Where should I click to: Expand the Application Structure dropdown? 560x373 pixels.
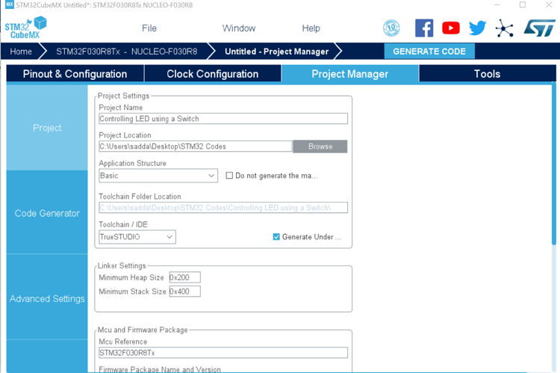coord(158,176)
